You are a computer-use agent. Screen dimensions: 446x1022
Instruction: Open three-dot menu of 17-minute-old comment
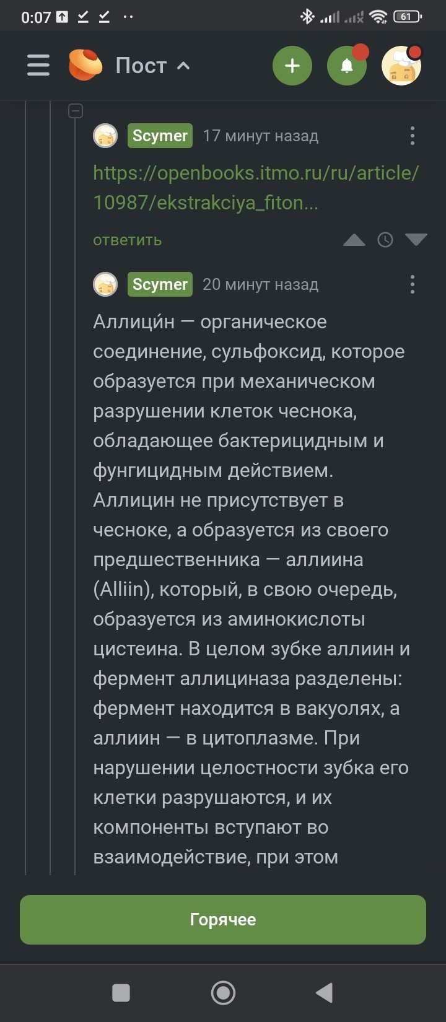click(413, 136)
